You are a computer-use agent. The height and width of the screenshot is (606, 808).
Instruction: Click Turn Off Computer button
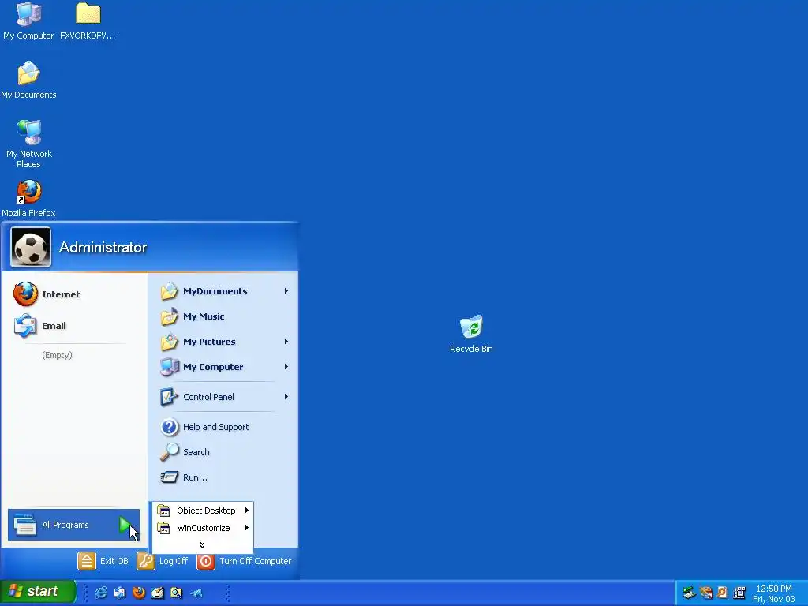tap(245, 561)
